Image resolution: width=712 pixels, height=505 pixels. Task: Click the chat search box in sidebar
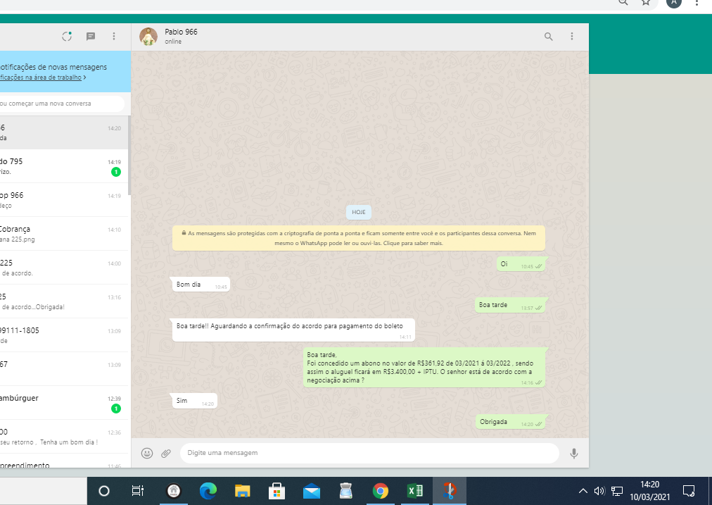(60, 104)
